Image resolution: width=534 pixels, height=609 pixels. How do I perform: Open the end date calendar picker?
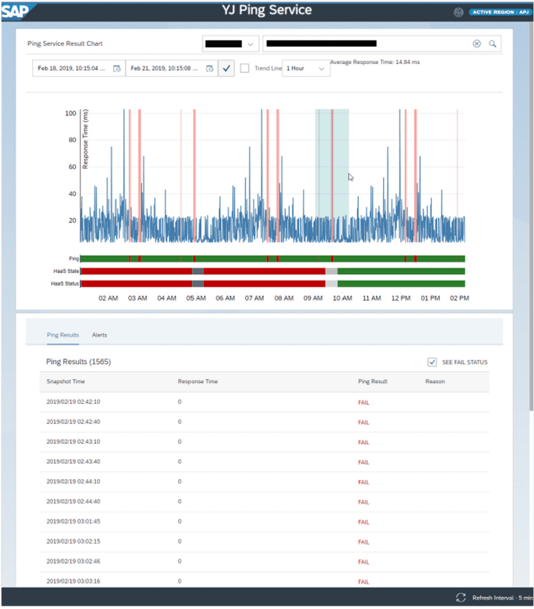pos(209,69)
